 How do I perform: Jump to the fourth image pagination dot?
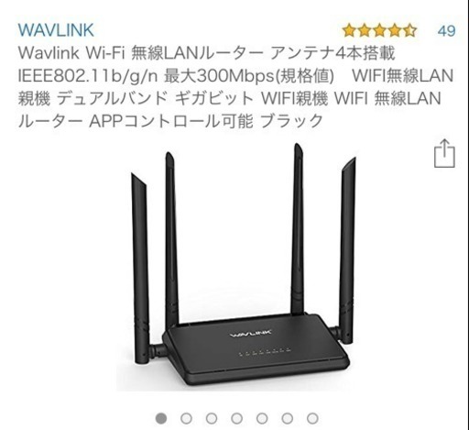coord(236,418)
